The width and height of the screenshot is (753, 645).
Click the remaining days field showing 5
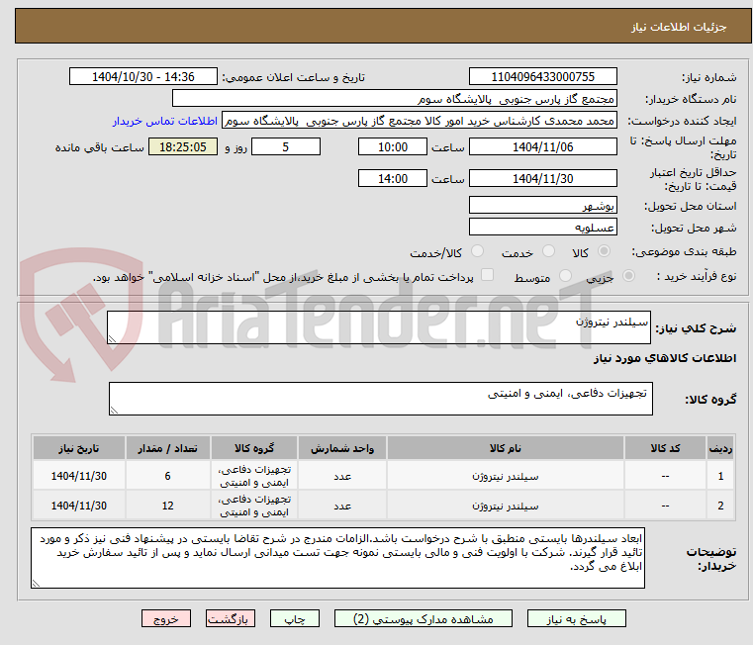286,146
